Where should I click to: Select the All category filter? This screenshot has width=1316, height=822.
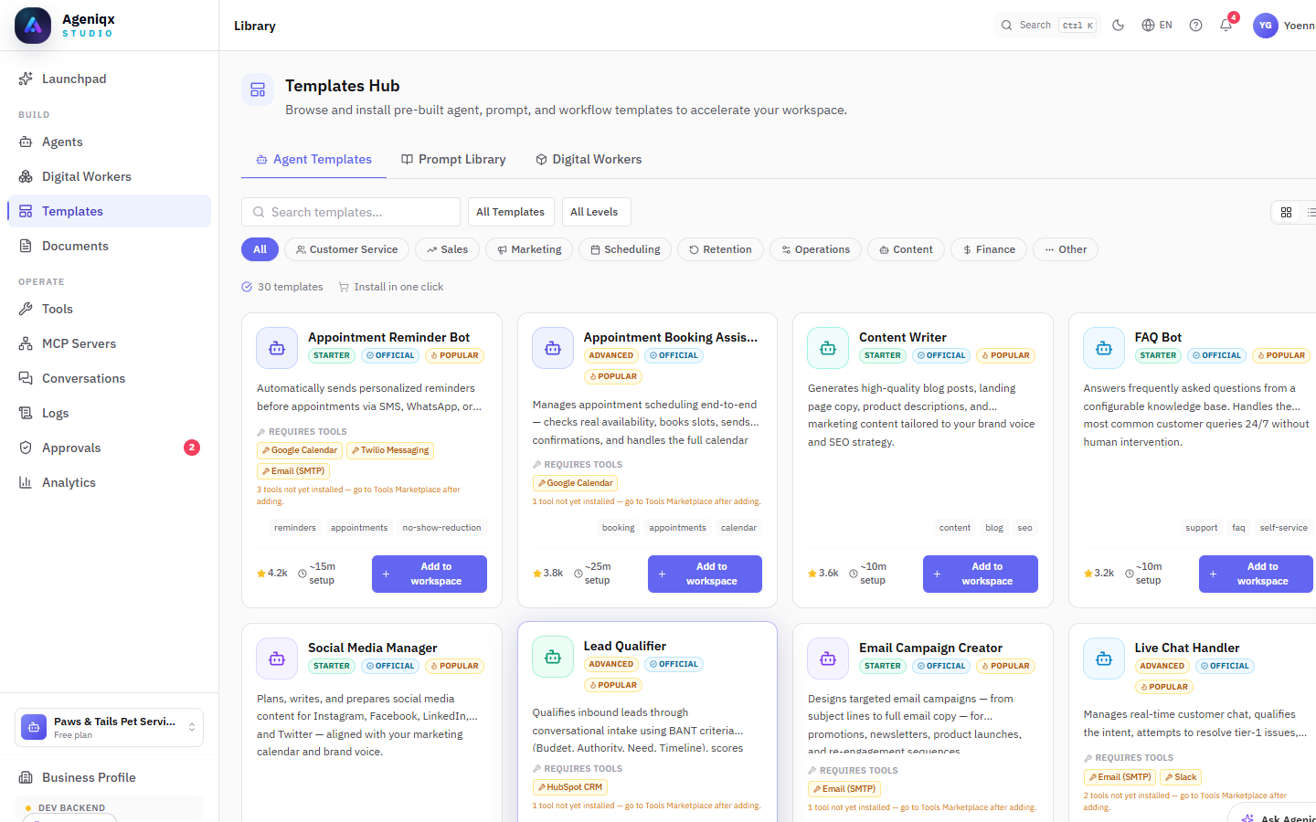tap(260, 249)
